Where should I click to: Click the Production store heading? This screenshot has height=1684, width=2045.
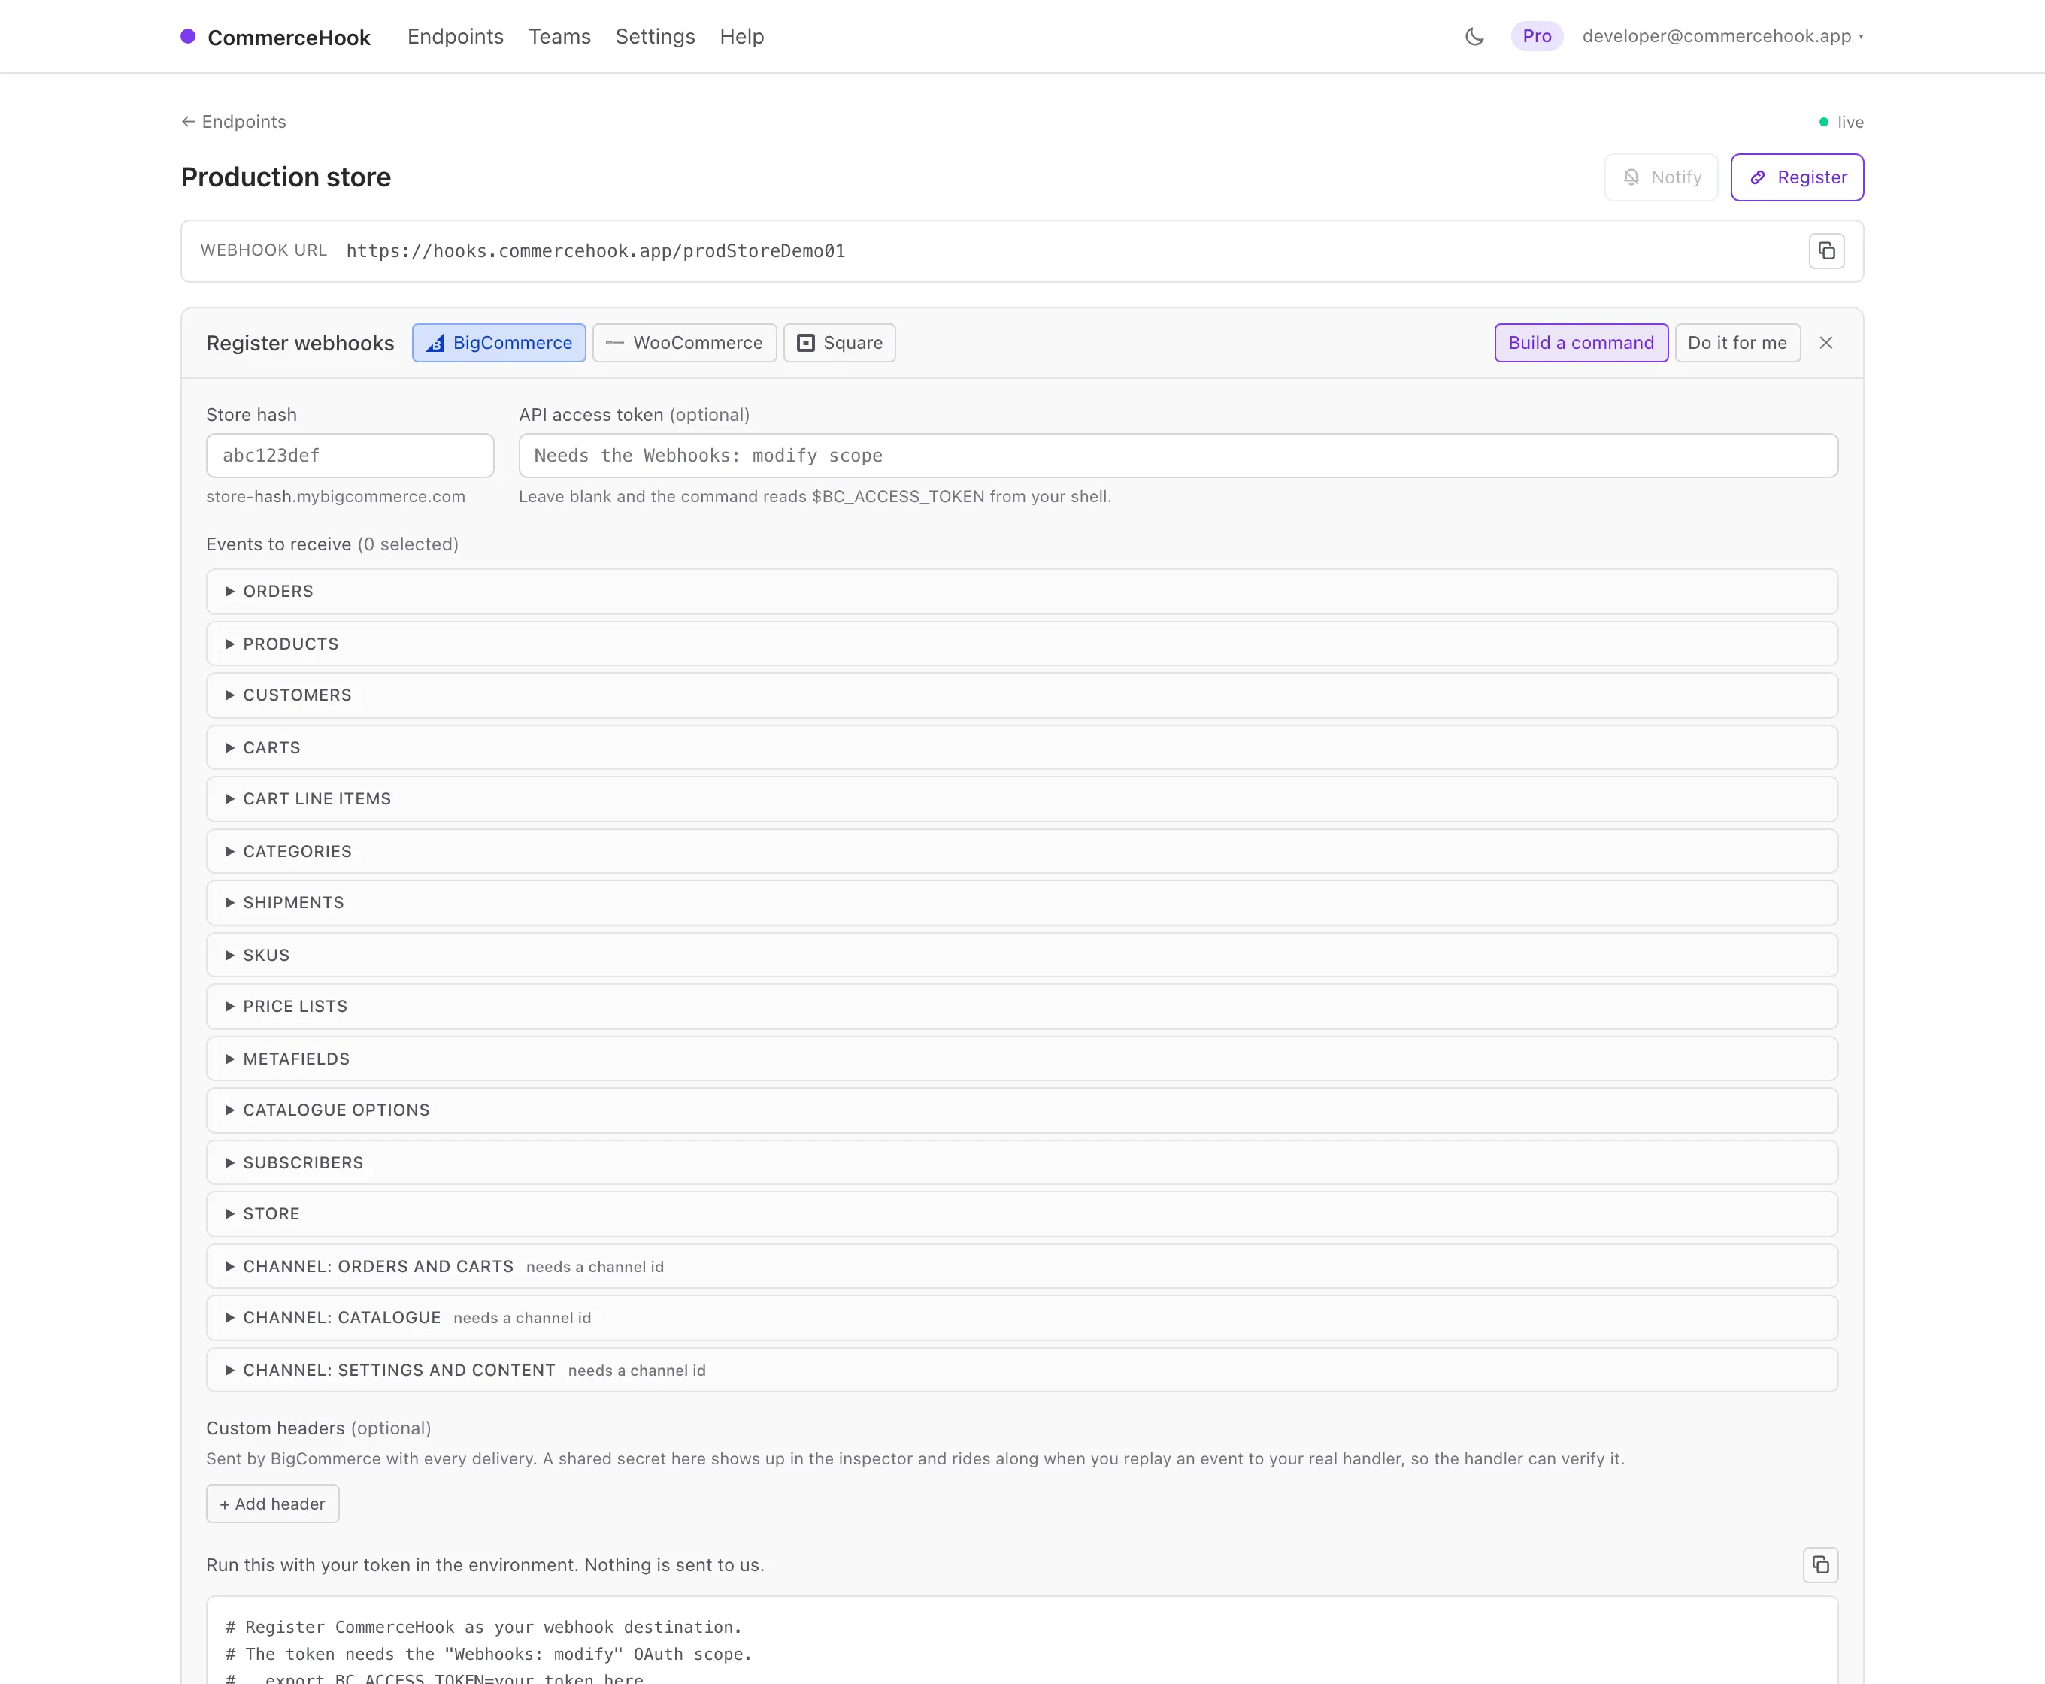click(x=285, y=177)
